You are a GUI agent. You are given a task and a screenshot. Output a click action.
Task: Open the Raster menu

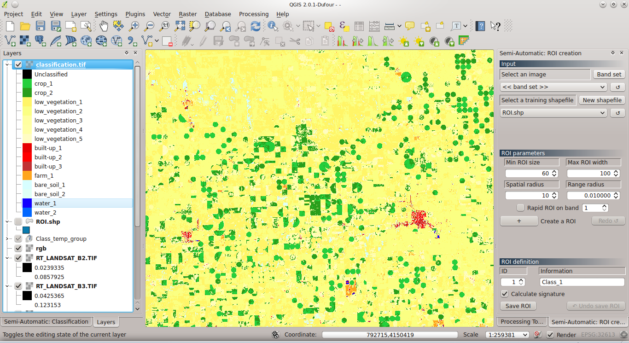click(x=187, y=14)
